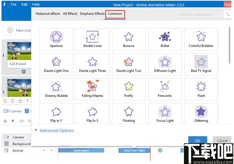
Task: Open the Emphasis Effects tab
Action: coord(92,14)
